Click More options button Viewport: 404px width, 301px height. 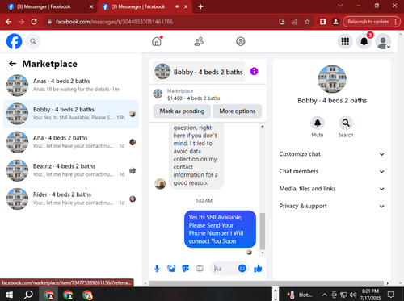238,111
